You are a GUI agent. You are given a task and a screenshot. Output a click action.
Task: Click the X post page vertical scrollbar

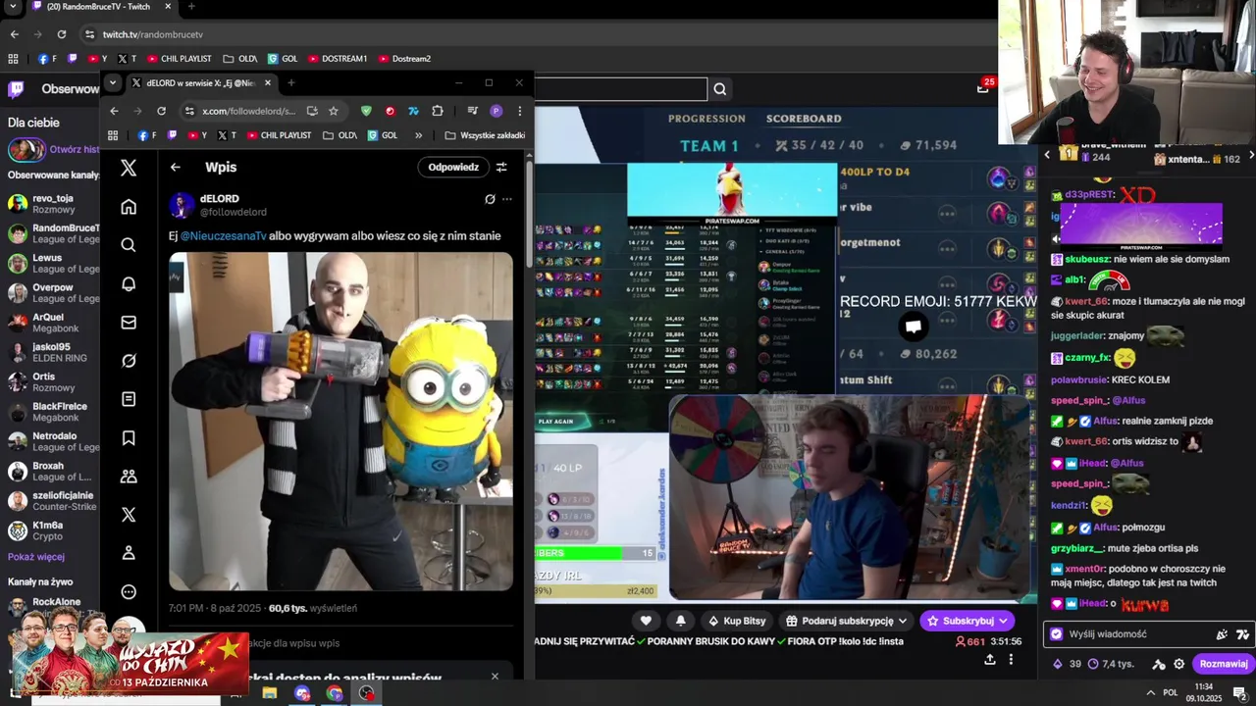[x=529, y=216]
